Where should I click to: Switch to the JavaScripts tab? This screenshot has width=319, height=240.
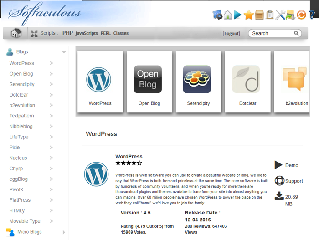click(87, 33)
